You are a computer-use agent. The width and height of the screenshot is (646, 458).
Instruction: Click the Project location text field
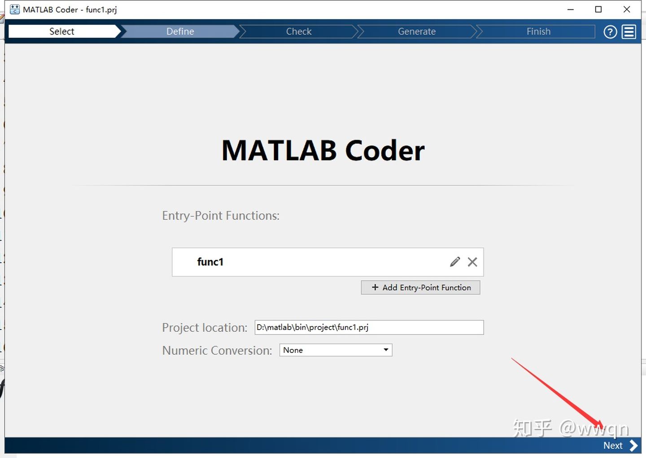pos(369,327)
